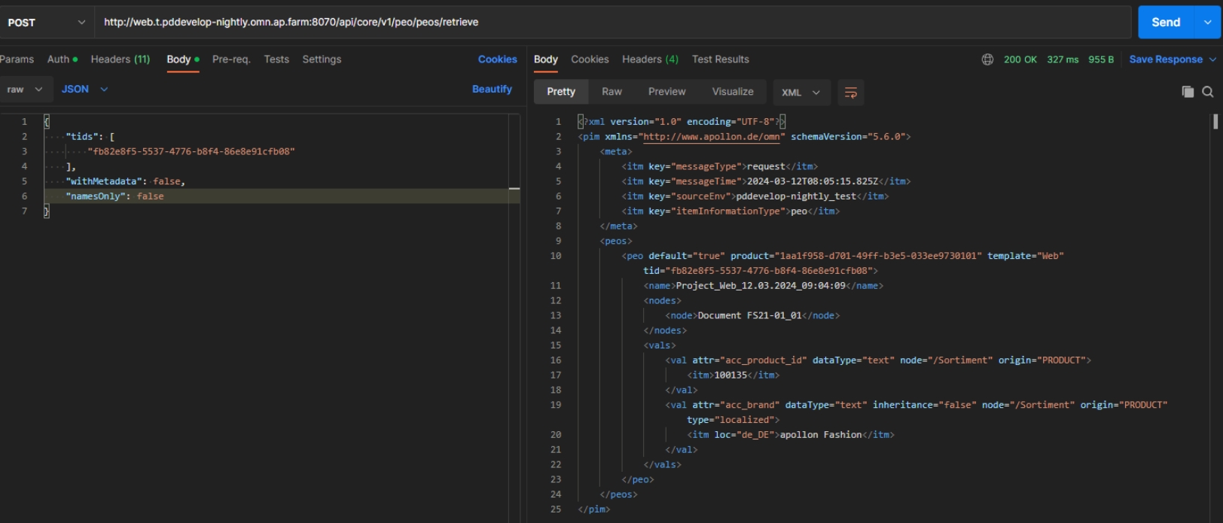Click the response pane vertical scrollbar
This screenshot has width=1223, height=523.
pyautogui.click(x=1215, y=122)
